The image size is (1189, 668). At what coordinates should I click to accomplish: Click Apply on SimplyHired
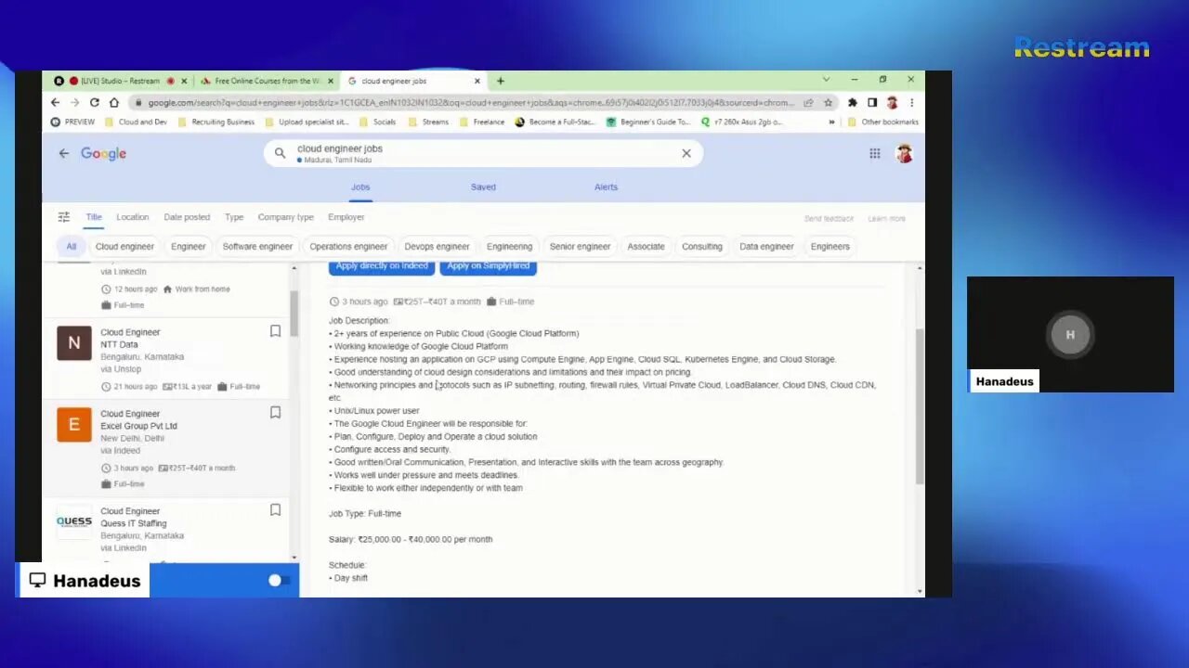pos(489,266)
